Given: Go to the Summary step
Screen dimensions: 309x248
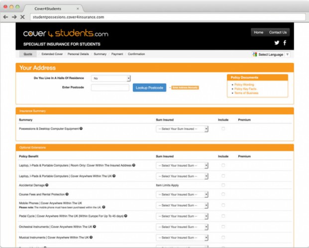Looking at the screenshot, I should (x=100, y=54).
